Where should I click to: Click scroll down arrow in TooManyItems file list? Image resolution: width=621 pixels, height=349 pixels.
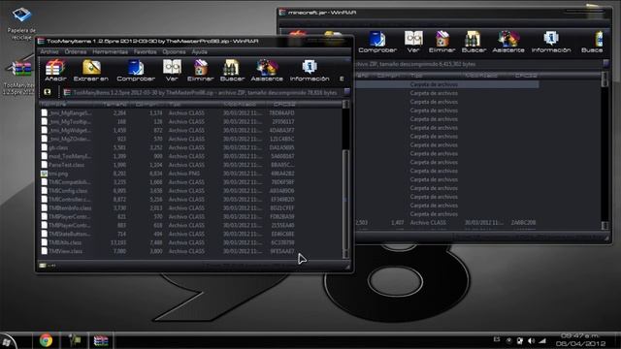345,254
